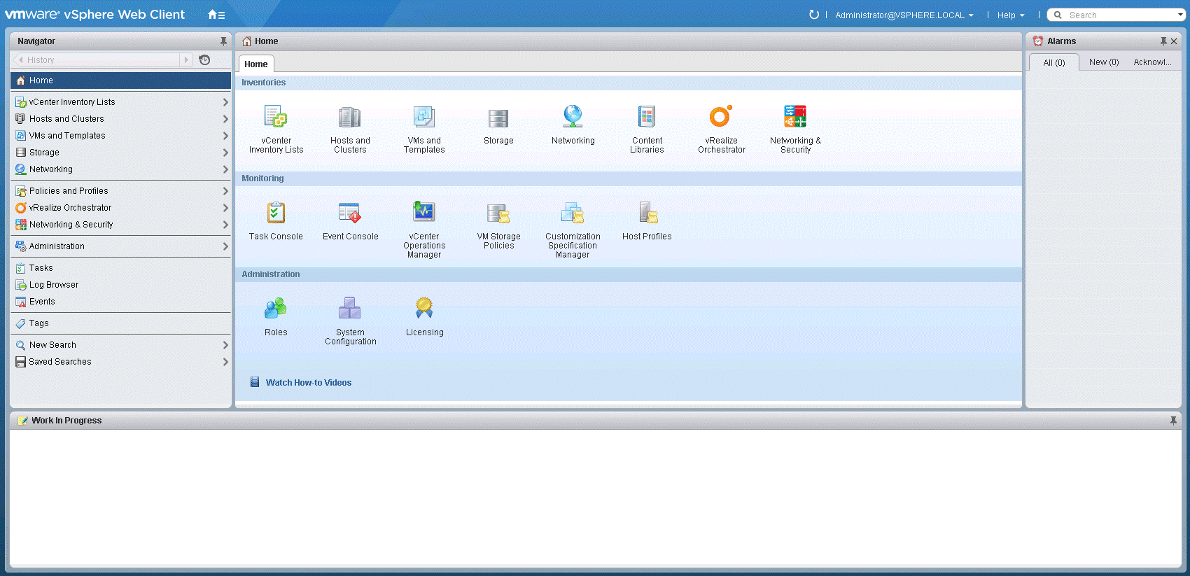1190x576 pixels.
Task: Click the Networking & Security home icon
Action: tap(795, 117)
